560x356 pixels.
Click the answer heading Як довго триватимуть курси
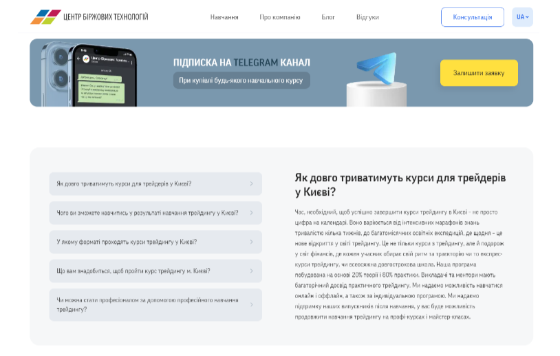coord(400,185)
